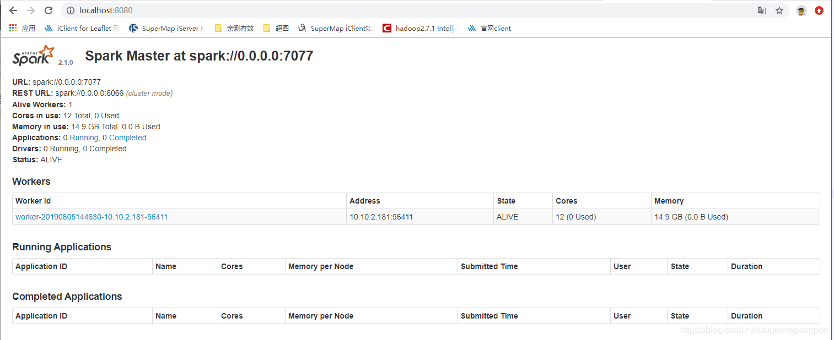Image resolution: width=834 pixels, height=340 pixels.
Task: Click the REST URL spark://0.0.0.0:6066 line
Action: coord(93,94)
